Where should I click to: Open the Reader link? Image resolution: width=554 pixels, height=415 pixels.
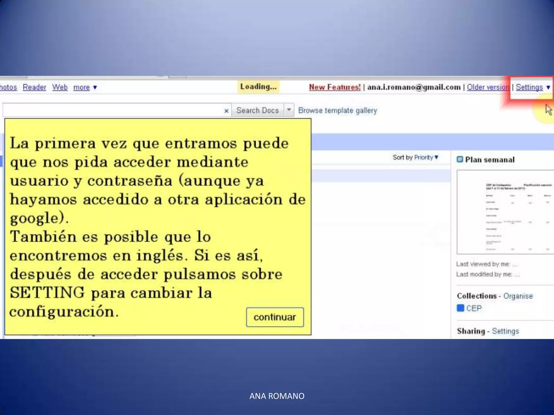tap(34, 87)
